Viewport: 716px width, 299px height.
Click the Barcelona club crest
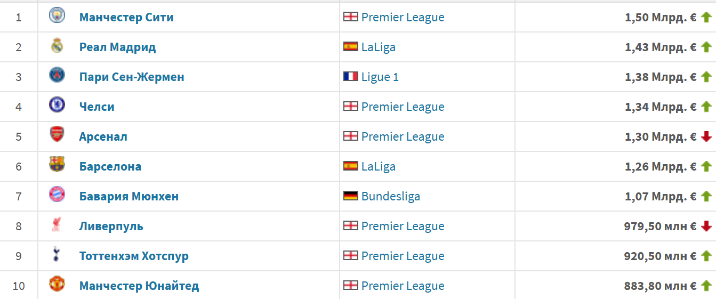[57, 165]
